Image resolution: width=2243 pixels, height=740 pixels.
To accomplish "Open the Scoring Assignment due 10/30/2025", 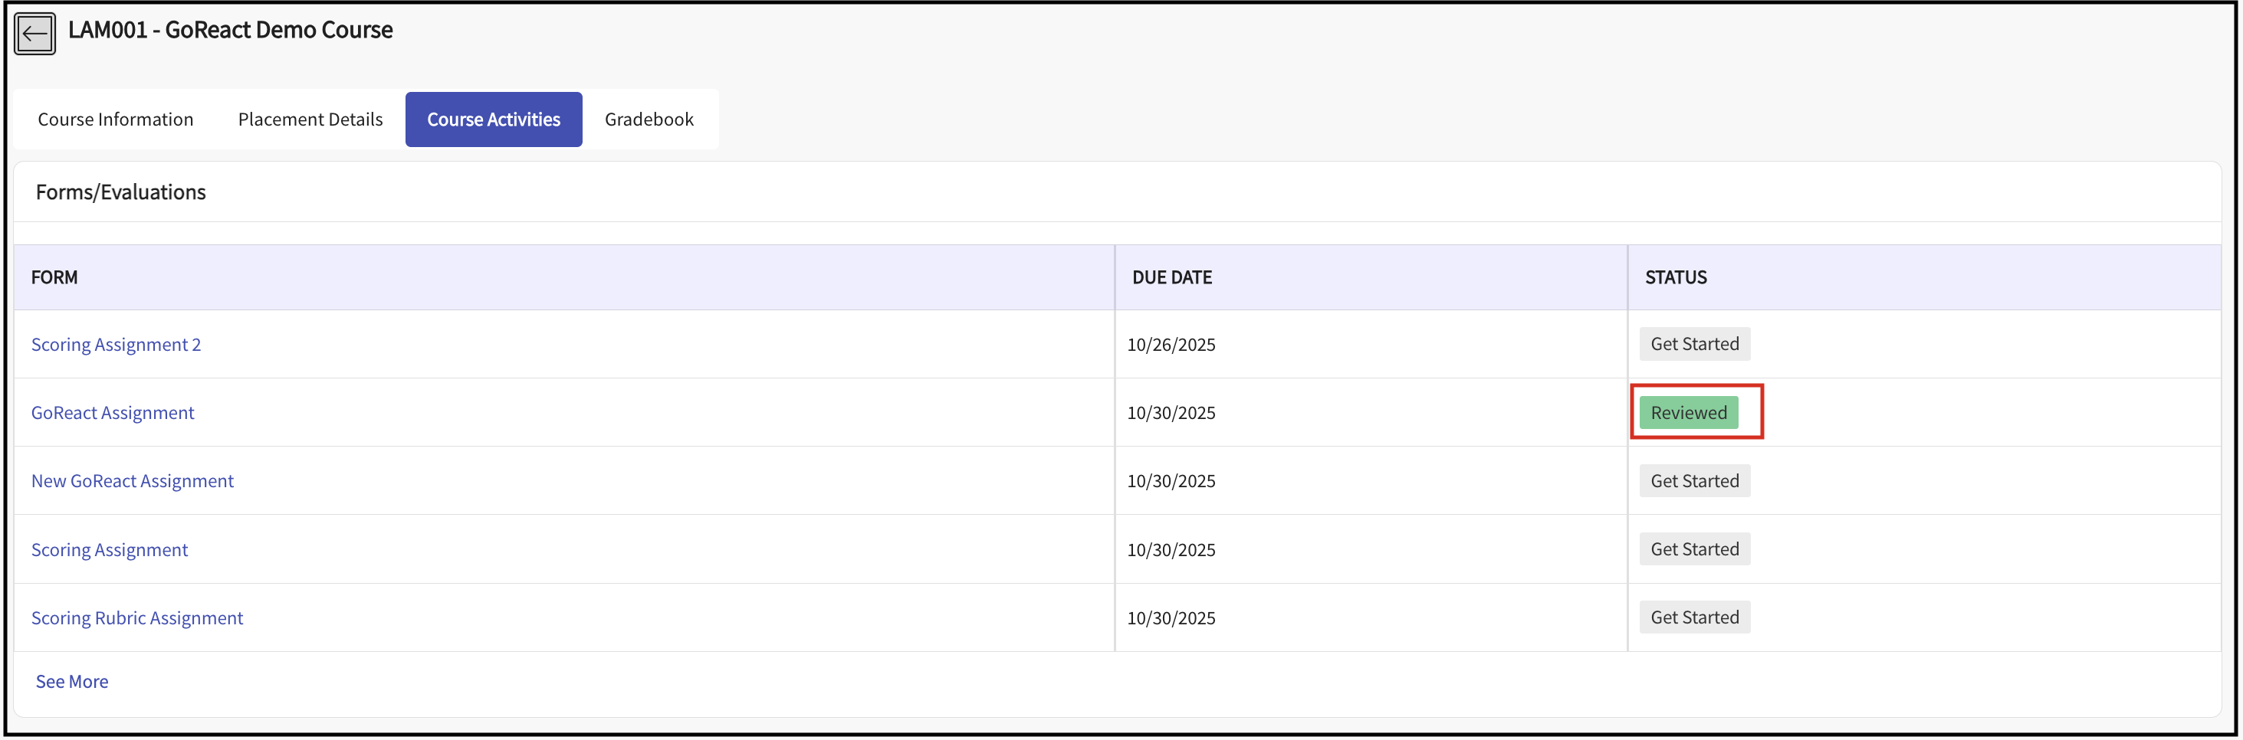I will tap(110, 550).
